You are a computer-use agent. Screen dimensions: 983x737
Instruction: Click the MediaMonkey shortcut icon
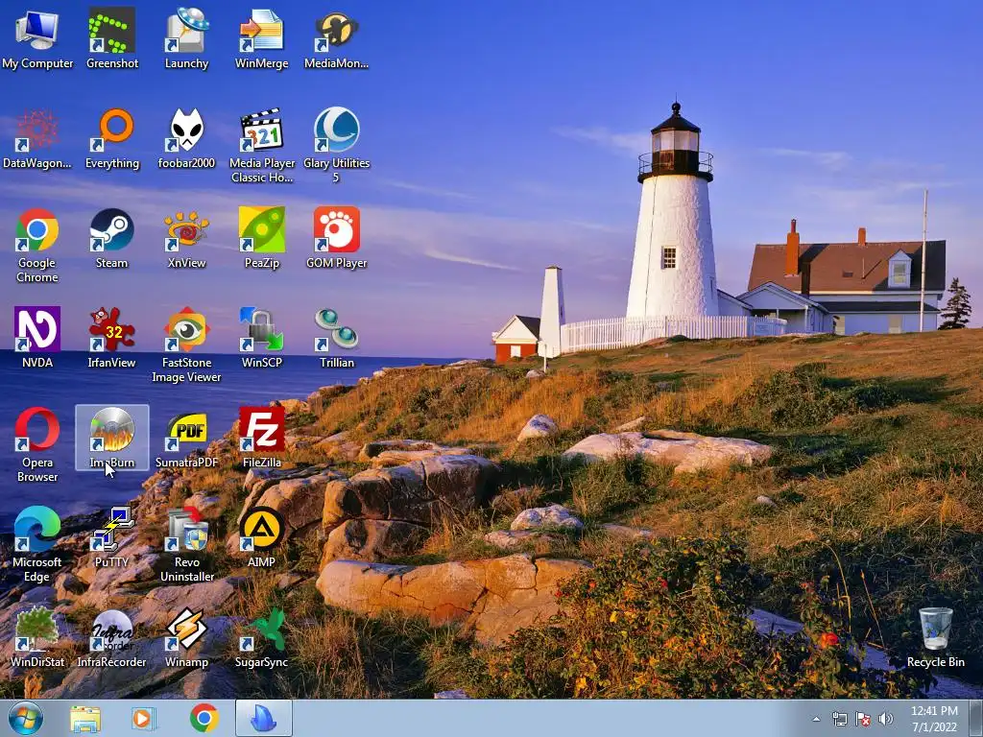[336, 38]
